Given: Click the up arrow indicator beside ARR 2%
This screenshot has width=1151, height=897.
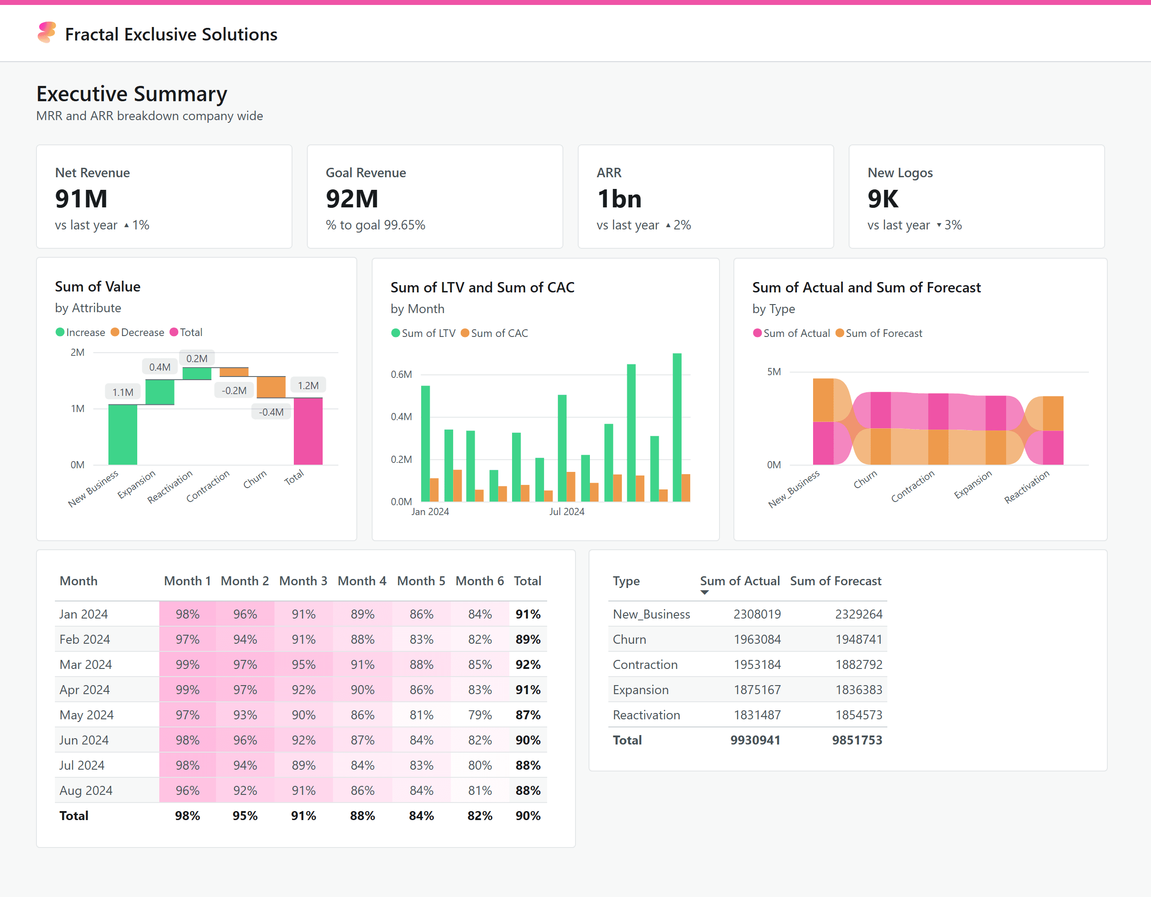Looking at the screenshot, I should (x=668, y=225).
